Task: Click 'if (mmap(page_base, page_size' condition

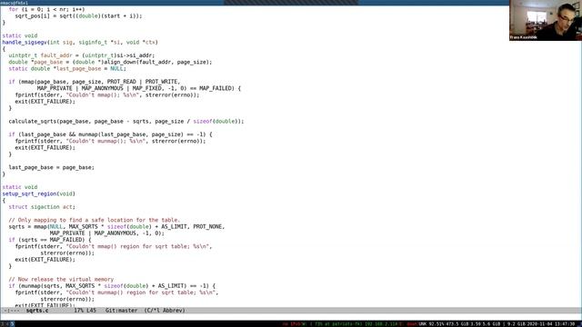Action: (95, 82)
